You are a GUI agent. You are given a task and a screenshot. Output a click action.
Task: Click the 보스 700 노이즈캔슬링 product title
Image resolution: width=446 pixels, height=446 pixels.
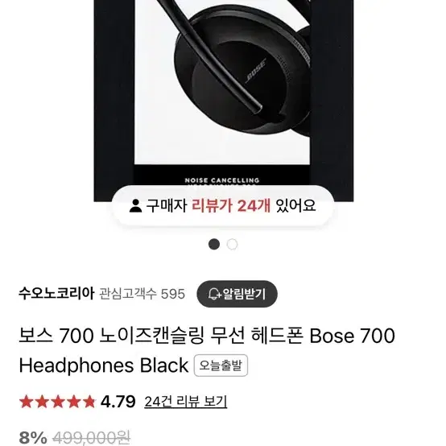pos(207,350)
